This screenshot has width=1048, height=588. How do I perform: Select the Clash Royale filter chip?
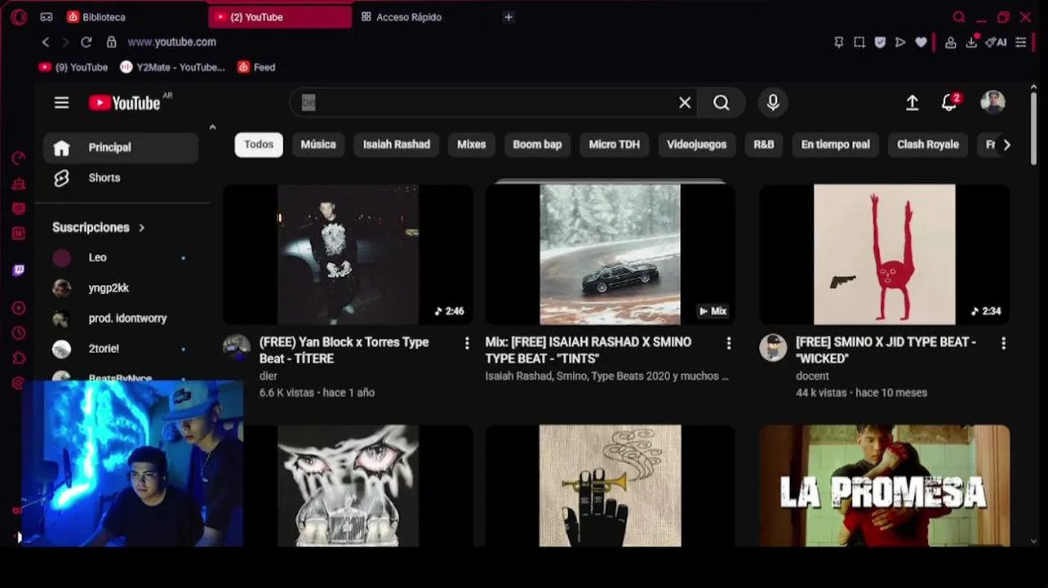(x=928, y=144)
